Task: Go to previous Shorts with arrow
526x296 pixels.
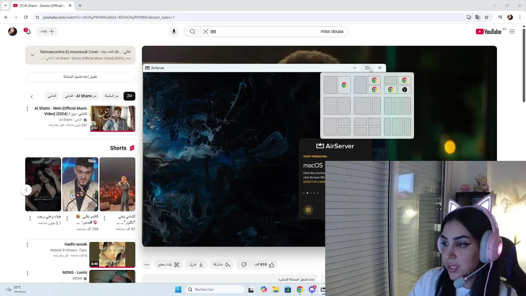Action: [26, 190]
